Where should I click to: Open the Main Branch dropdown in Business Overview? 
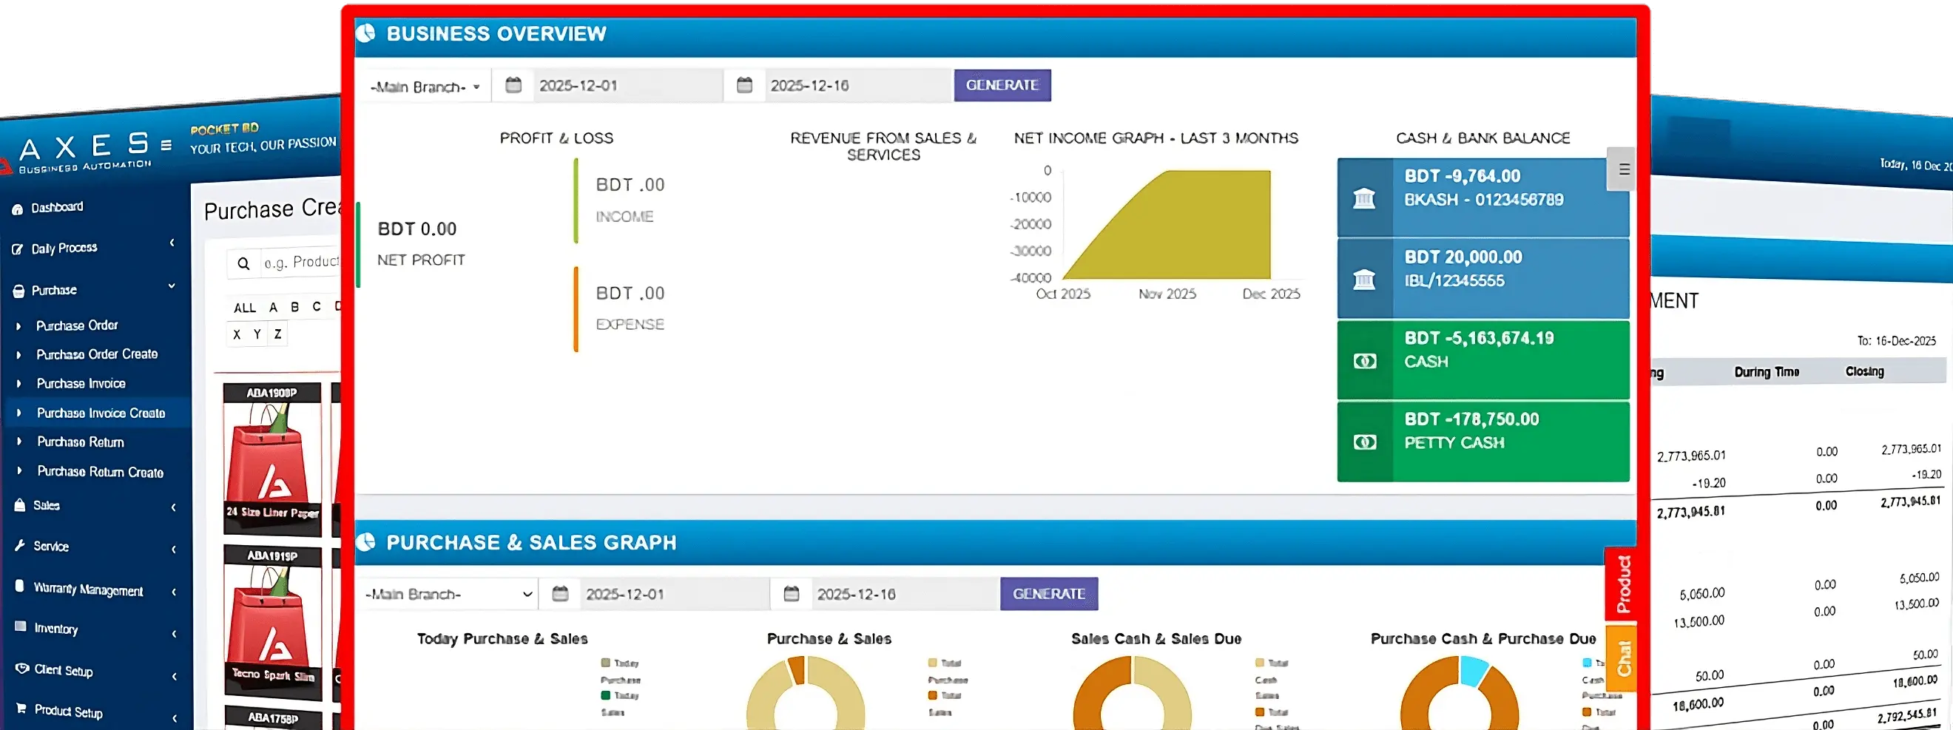425,86
